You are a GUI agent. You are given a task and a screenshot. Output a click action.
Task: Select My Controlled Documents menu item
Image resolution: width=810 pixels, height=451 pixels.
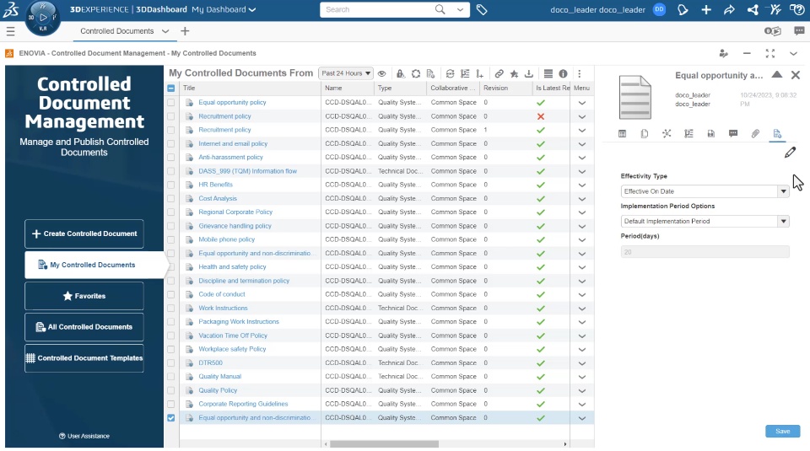tap(94, 266)
